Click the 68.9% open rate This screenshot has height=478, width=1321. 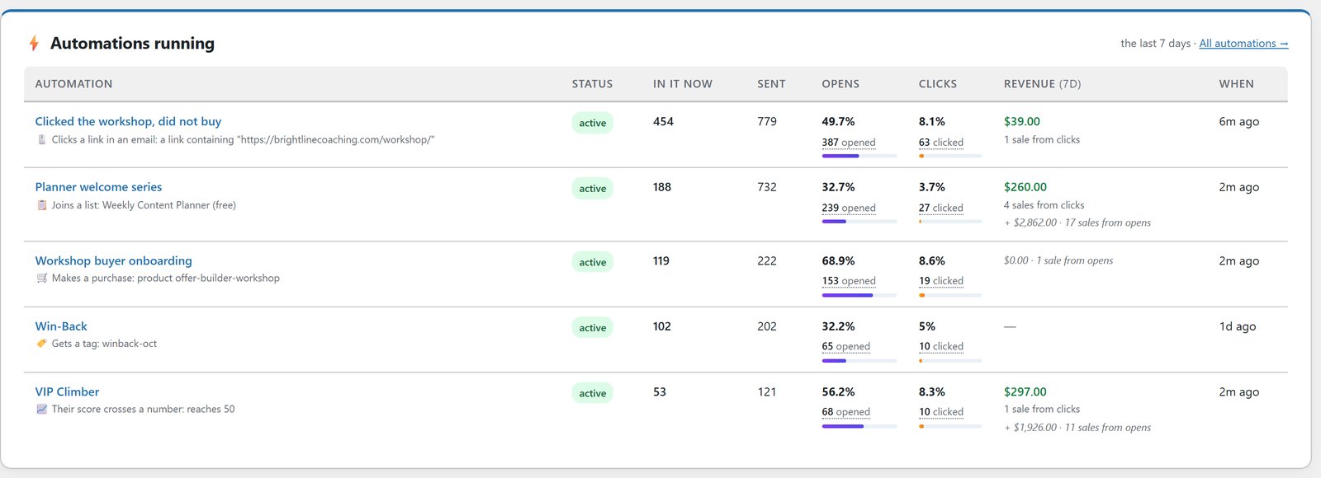point(838,260)
